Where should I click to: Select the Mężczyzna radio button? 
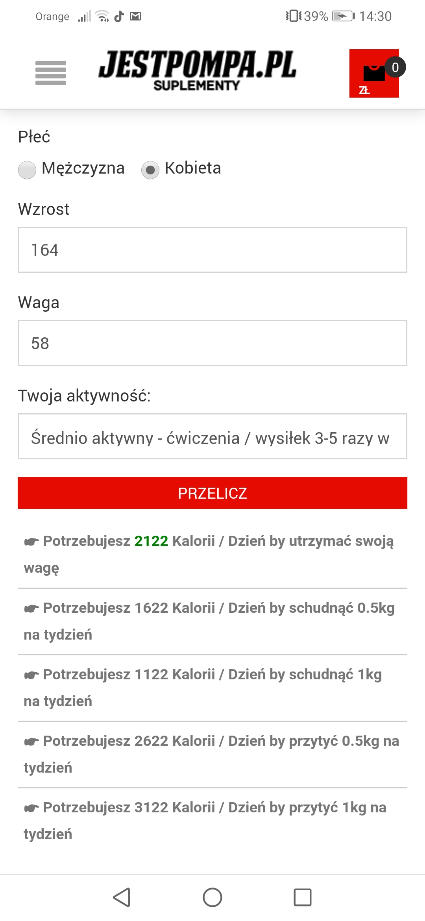click(x=27, y=170)
